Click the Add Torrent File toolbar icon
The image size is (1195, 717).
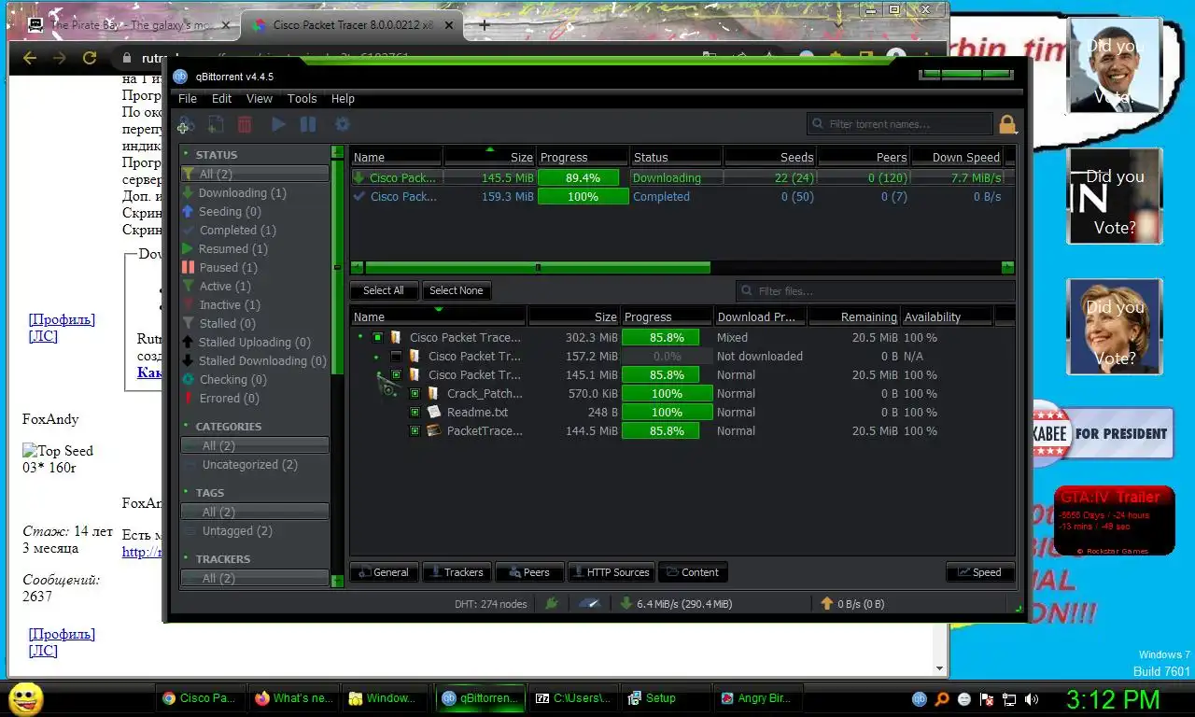tap(215, 124)
